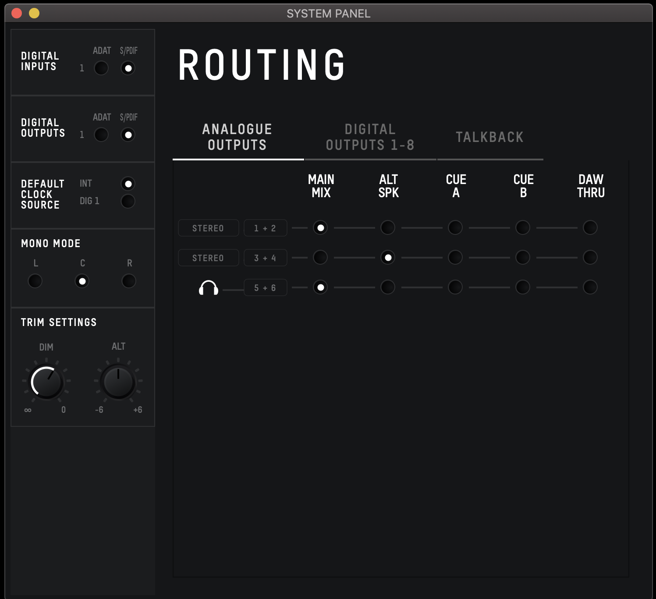
Task: Click the DIM trim knob
Action: [x=46, y=382]
